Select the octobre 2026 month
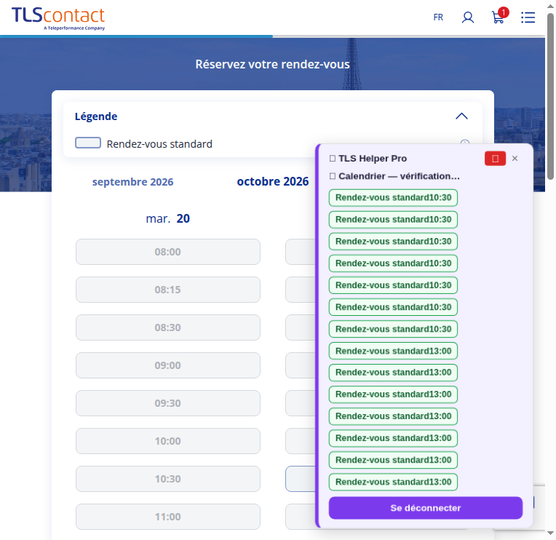556x540 pixels. (x=273, y=181)
